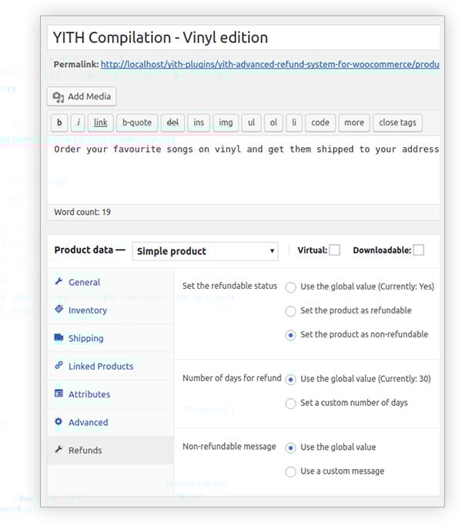The image size is (462, 526).
Task: Click the list icon beside Attributes
Action: [59, 394]
